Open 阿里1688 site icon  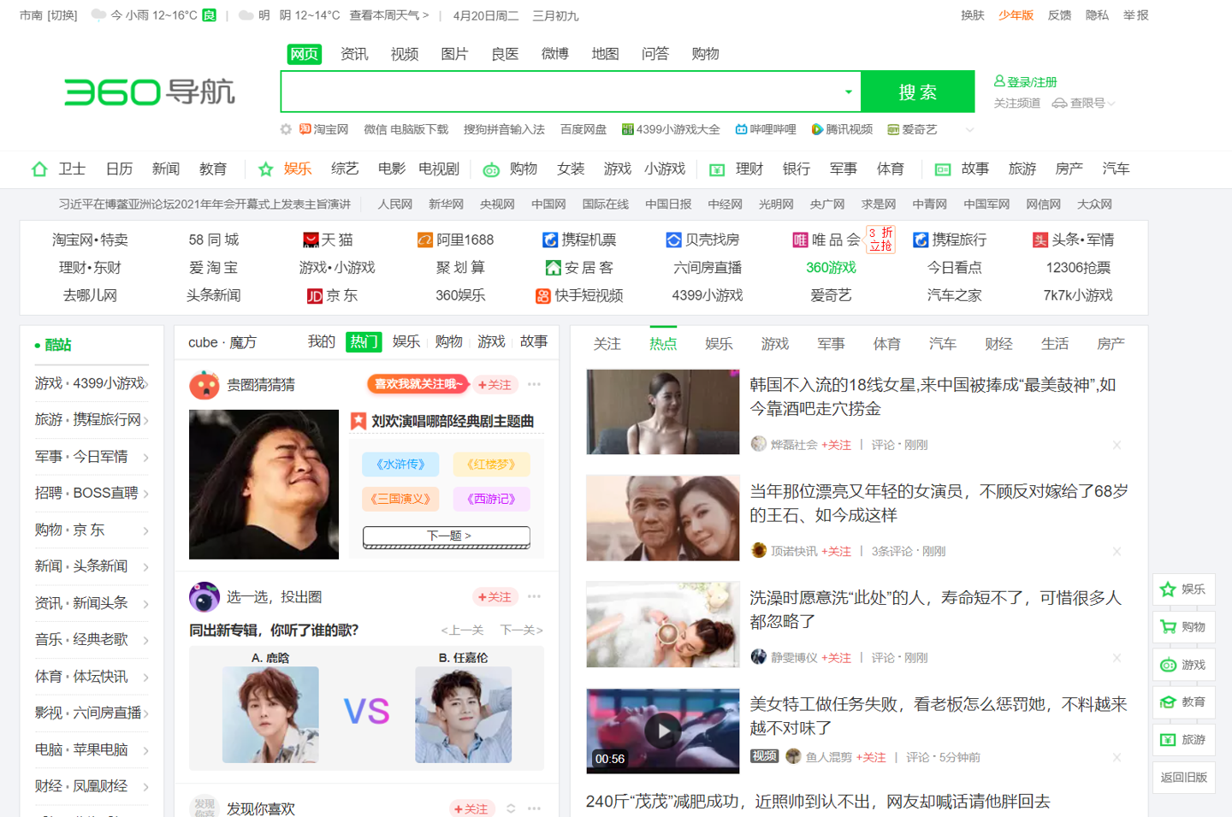(x=425, y=240)
